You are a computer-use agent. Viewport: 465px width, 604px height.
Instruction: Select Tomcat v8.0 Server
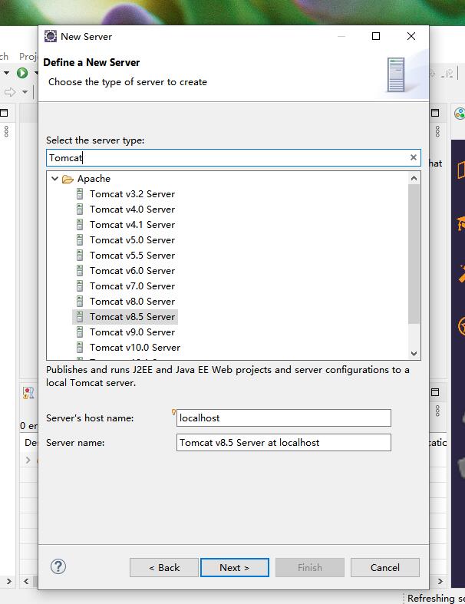(132, 302)
